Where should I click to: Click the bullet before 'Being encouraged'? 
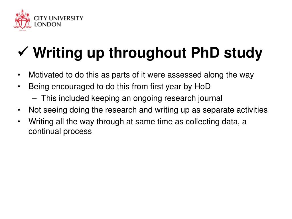click(19, 87)
